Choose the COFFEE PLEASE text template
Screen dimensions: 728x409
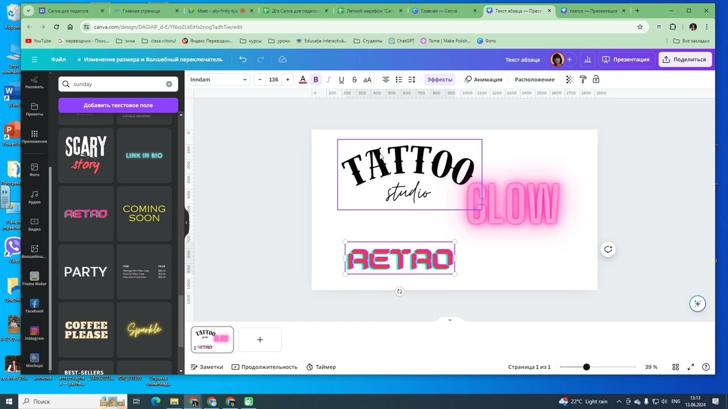tap(86, 329)
